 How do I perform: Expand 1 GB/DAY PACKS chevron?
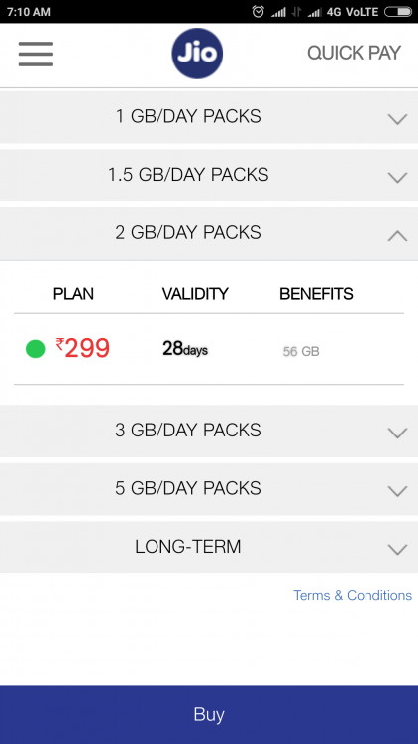point(397,119)
